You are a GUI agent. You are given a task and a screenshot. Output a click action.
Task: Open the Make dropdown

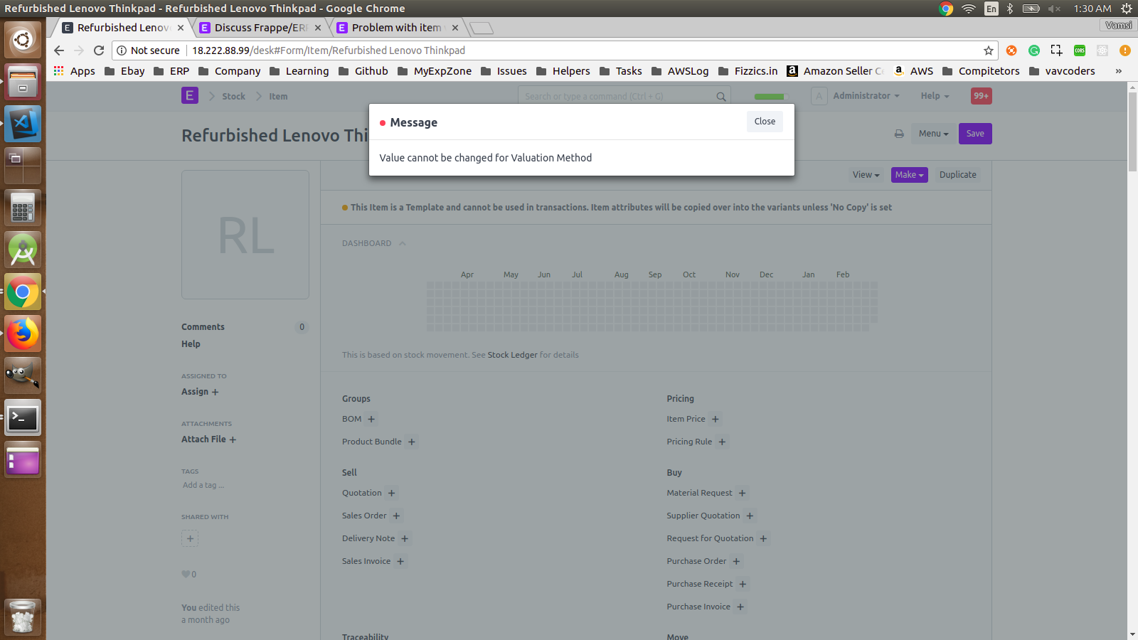(909, 175)
